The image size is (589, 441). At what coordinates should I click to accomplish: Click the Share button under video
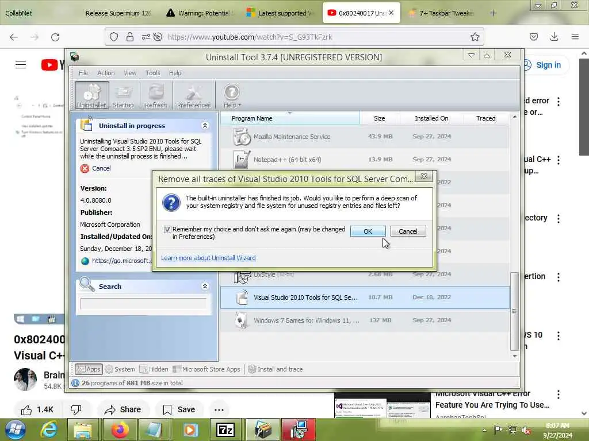123,410
